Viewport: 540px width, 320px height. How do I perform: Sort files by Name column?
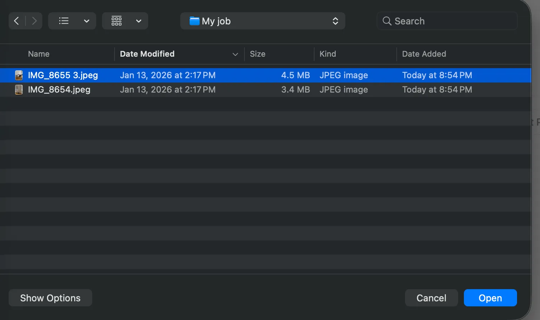(39, 54)
